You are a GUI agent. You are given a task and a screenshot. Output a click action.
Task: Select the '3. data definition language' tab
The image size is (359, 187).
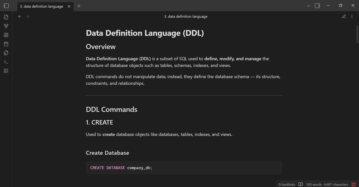click(x=45, y=6)
